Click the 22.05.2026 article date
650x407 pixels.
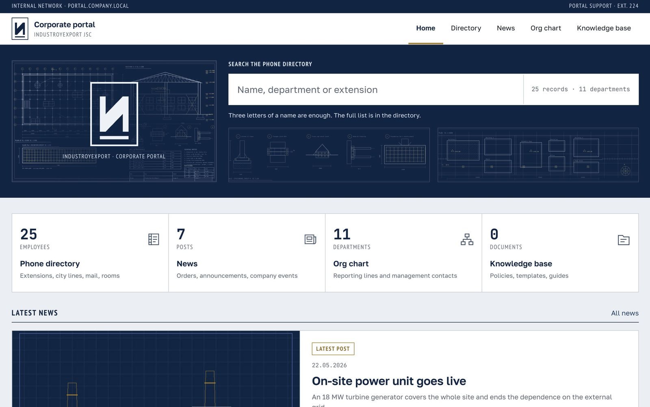[329, 365]
